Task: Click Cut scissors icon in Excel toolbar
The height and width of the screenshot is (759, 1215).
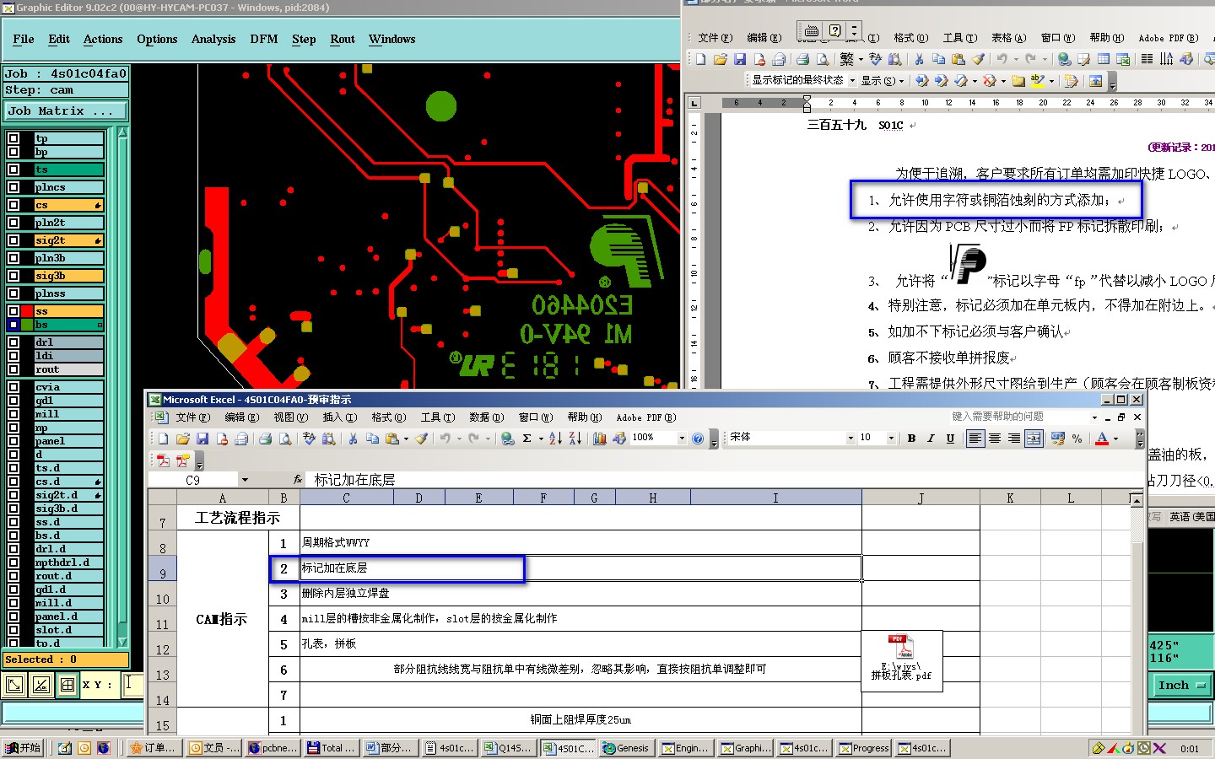Action: tap(353, 439)
